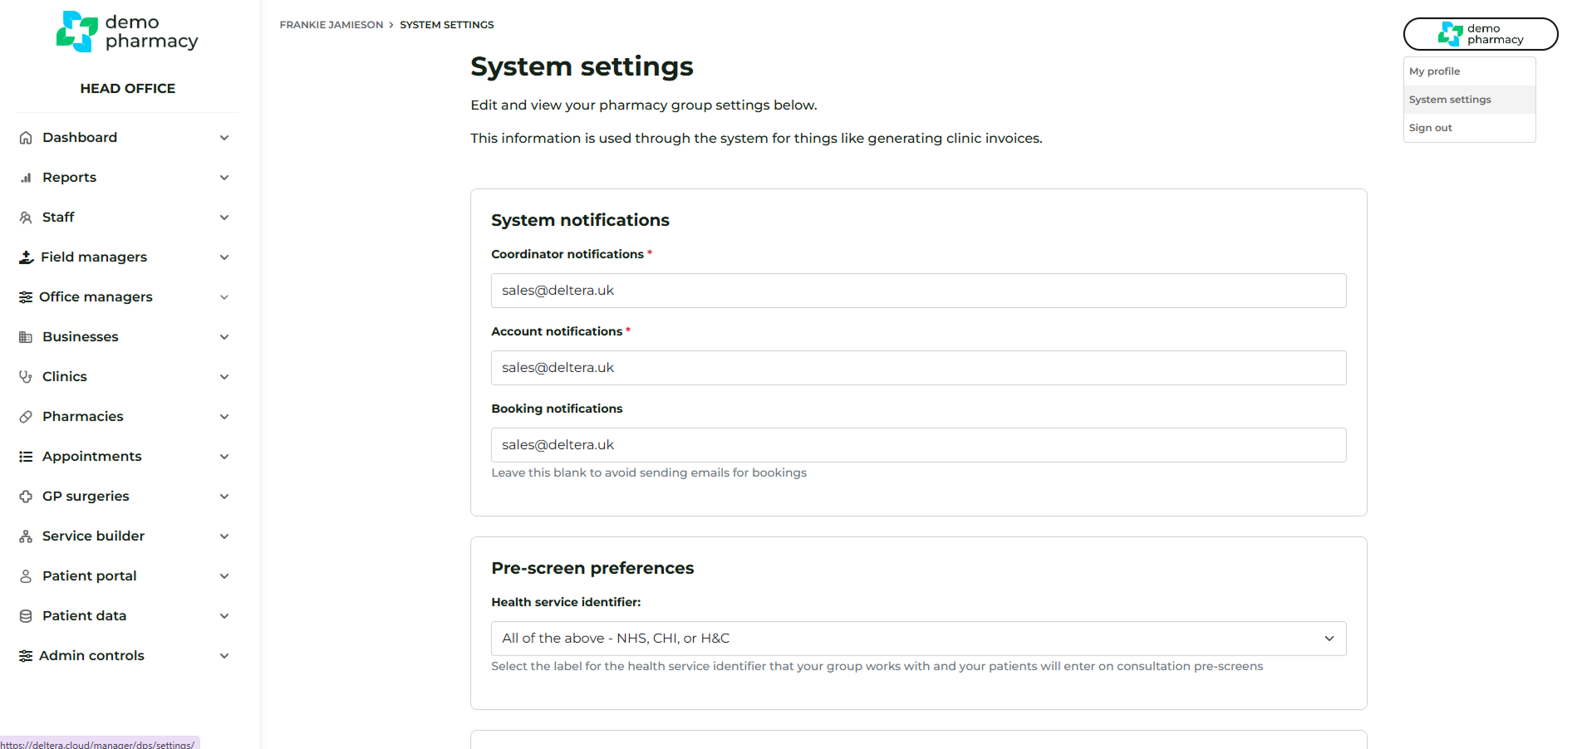This screenshot has height=749, width=1577.
Task: Open System settings in the user menu
Action: [x=1450, y=100]
